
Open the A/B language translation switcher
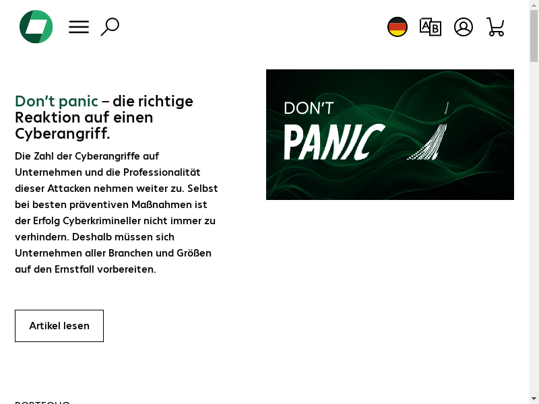431,27
